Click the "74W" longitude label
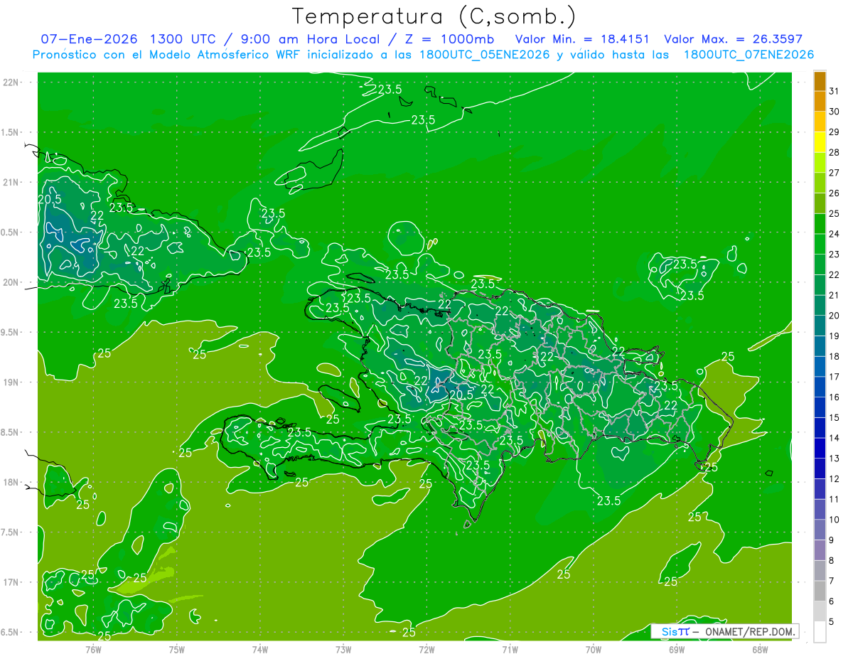853x659 pixels. click(260, 648)
